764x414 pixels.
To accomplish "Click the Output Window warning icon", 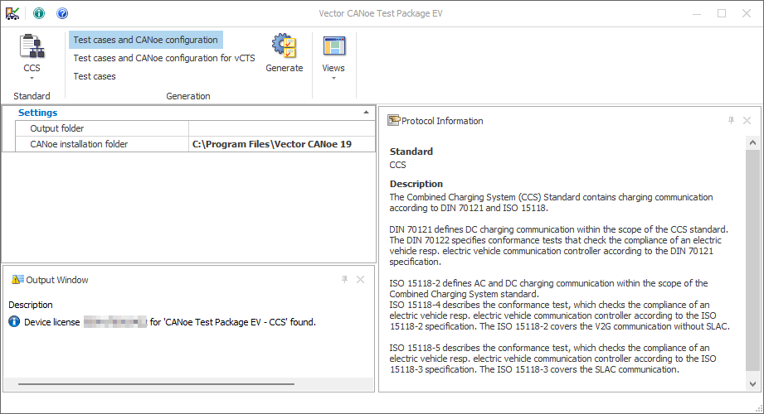I will click(17, 279).
